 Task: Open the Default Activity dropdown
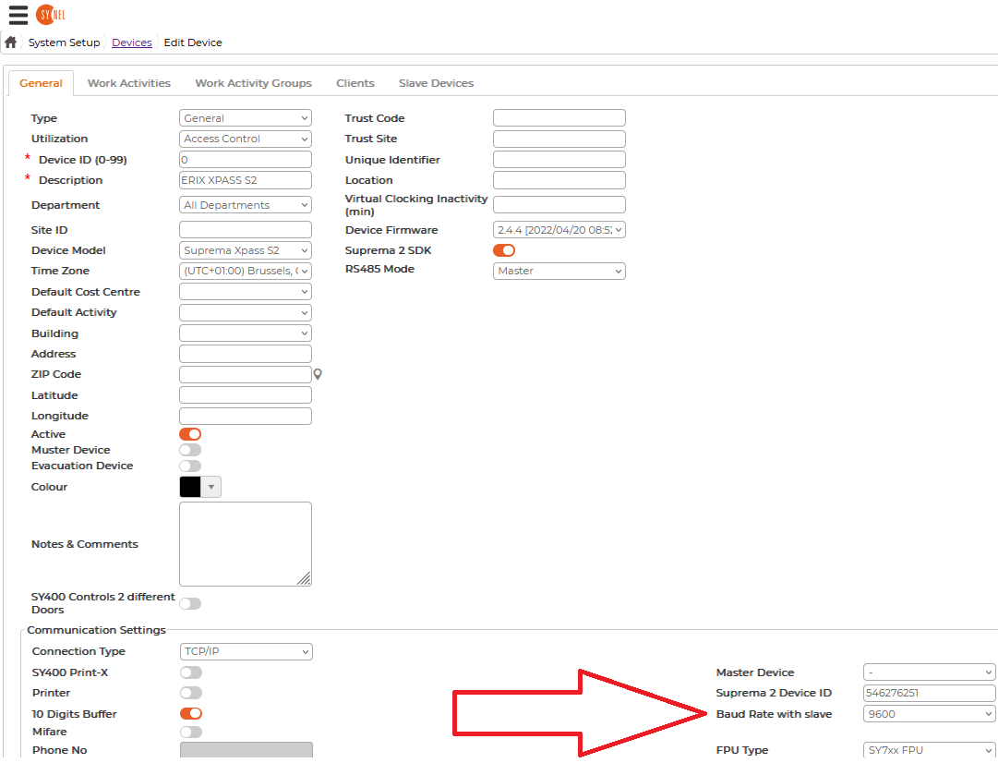pos(246,313)
